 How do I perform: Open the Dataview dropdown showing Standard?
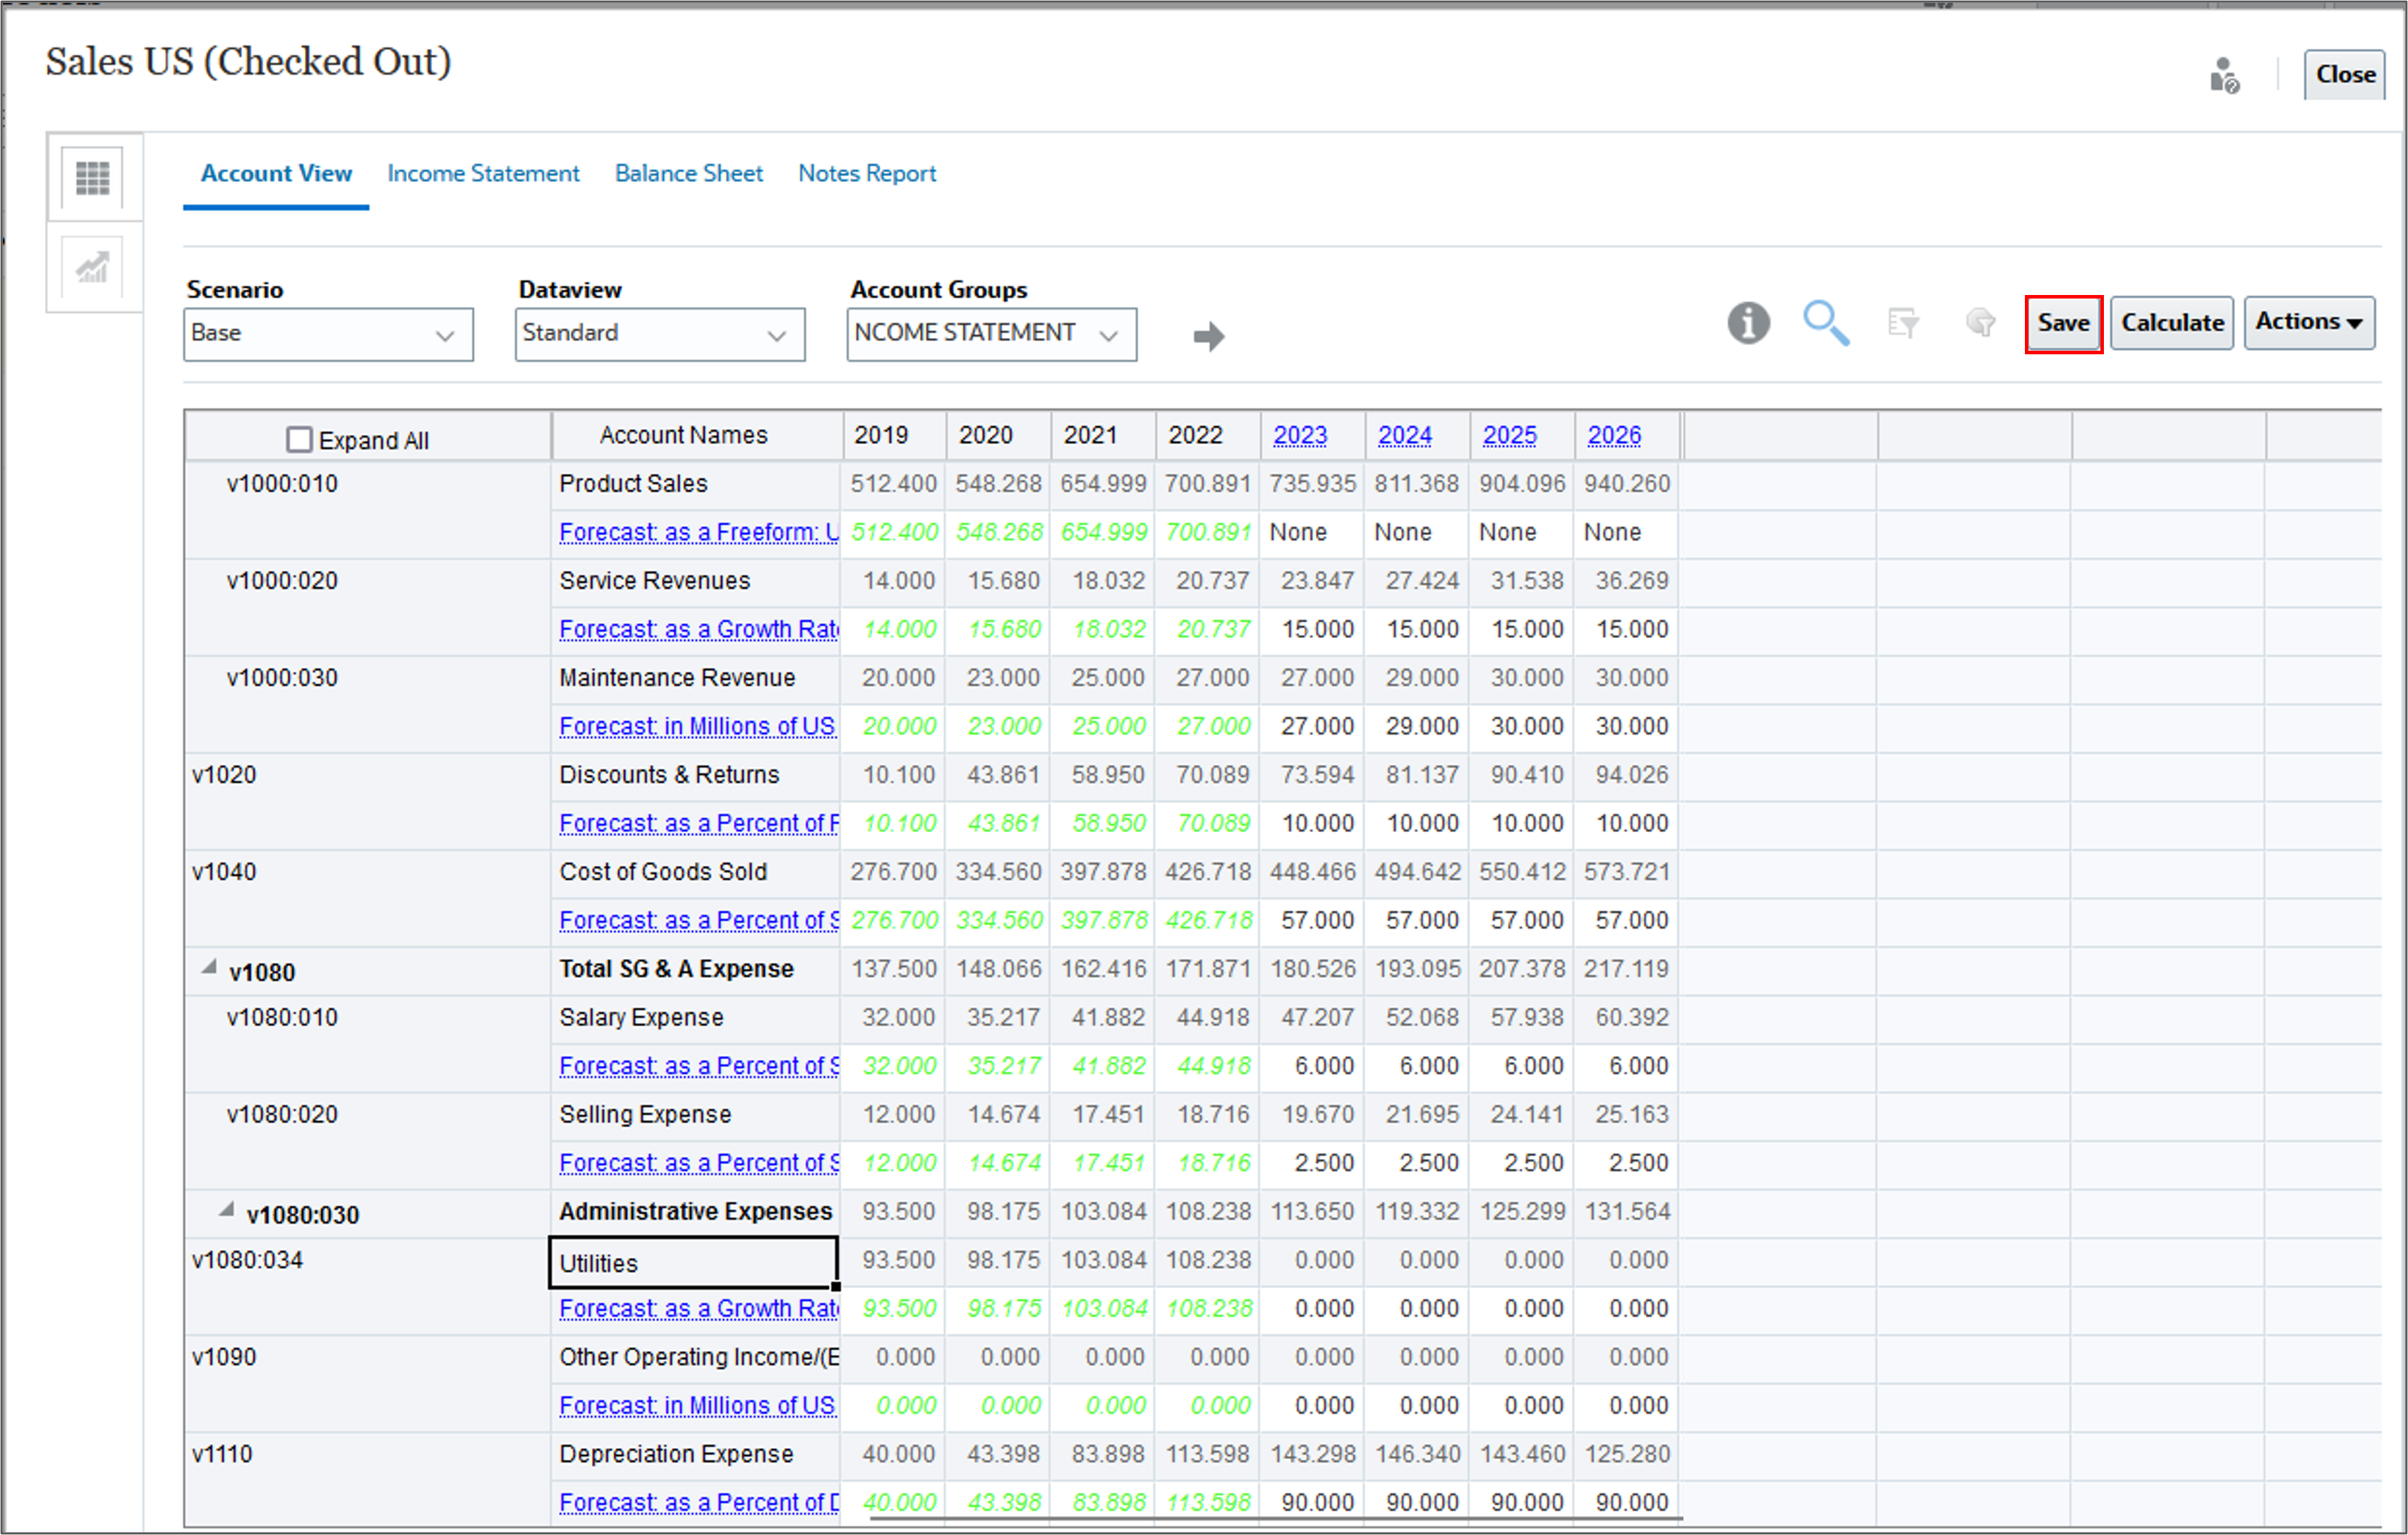pyautogui.click(x=660, y=334)
